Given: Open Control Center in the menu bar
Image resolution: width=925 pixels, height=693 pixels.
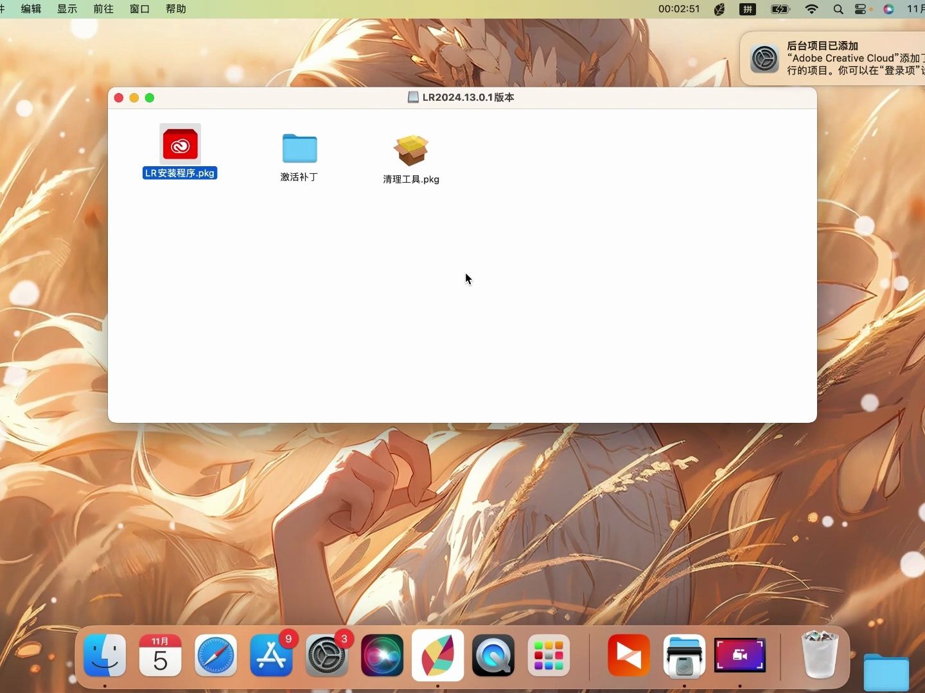Looking at the screenshot, I should (x=861, y=9).
